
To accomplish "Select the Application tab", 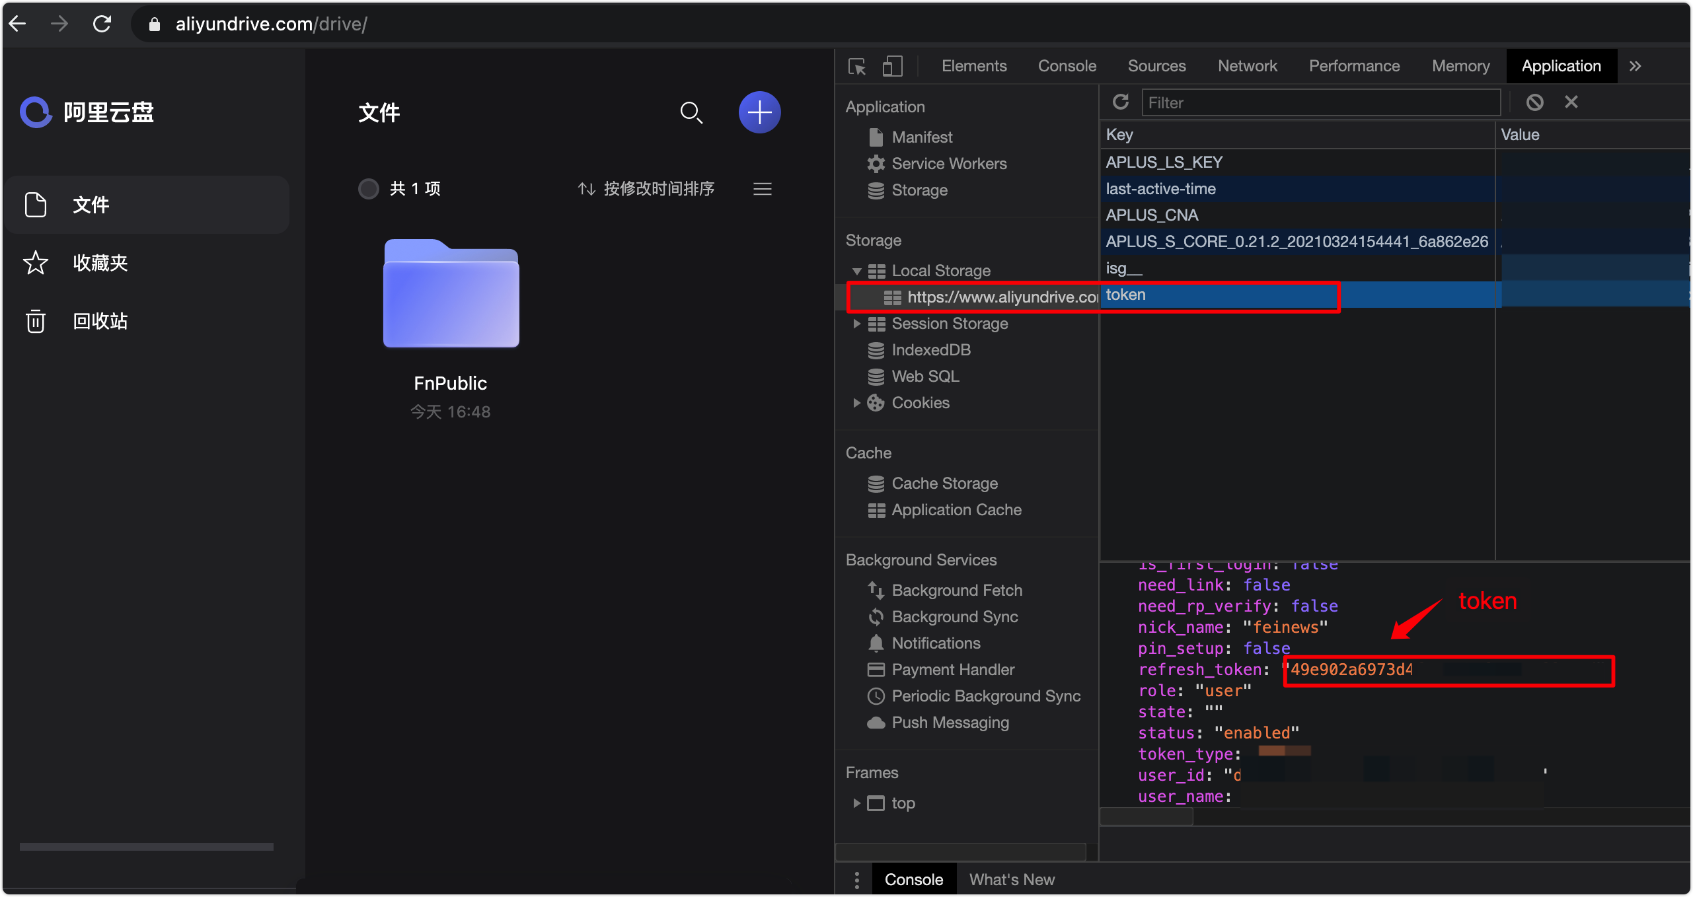I will click(x=1561, y=66).
